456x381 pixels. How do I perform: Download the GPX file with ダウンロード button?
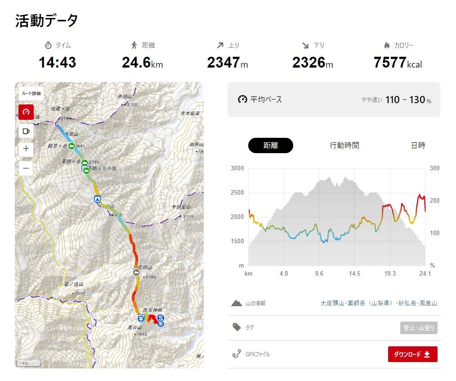coord(413,354)
